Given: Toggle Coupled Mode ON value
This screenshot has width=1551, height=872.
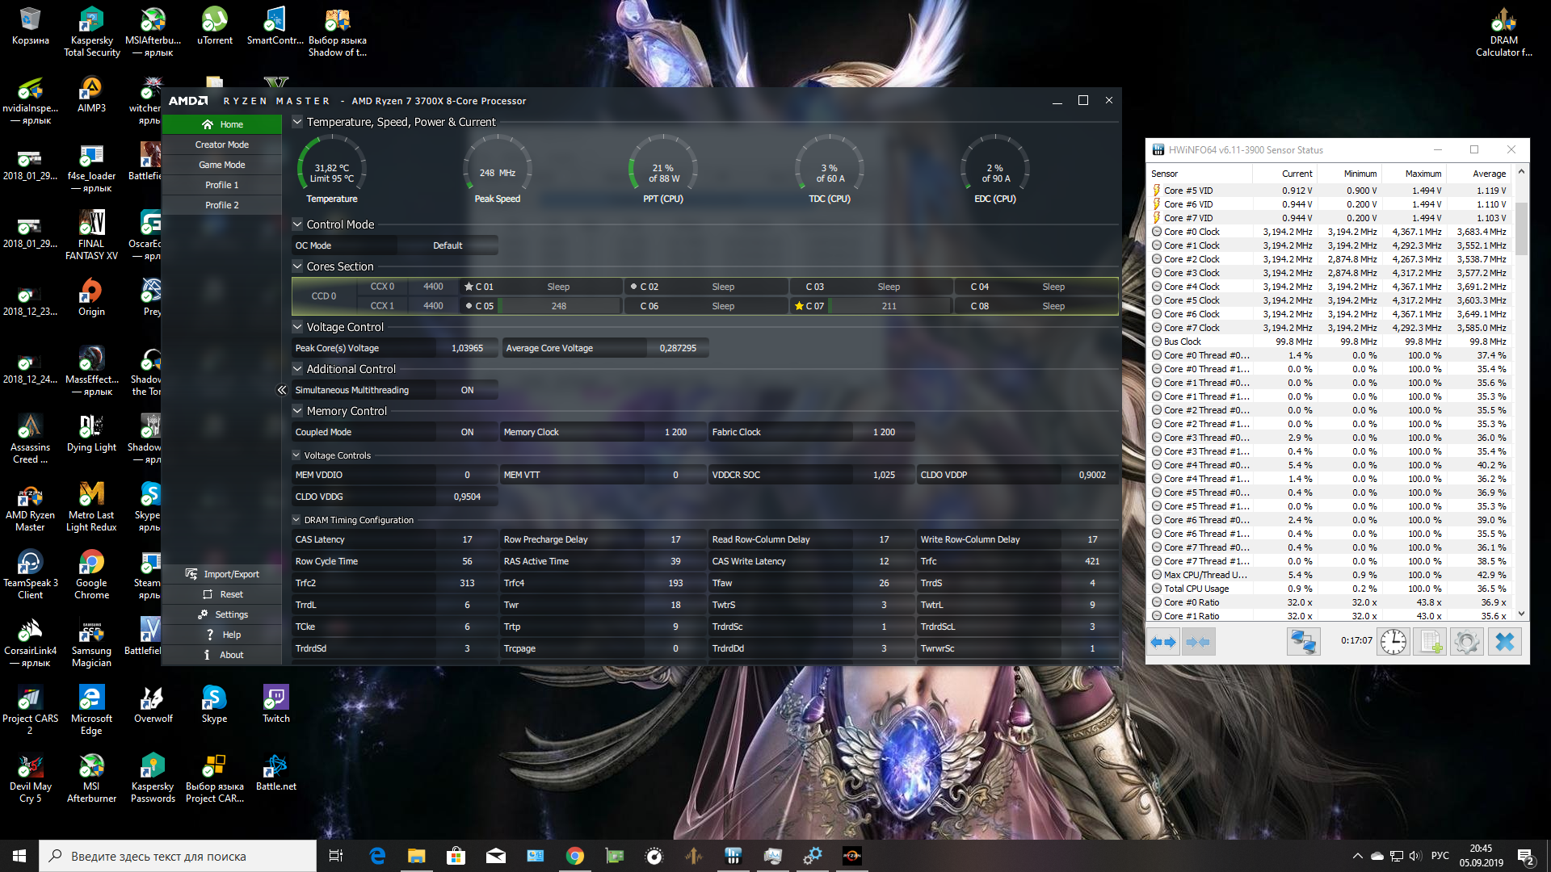Looking at the screenshot, I should [467, 432].
